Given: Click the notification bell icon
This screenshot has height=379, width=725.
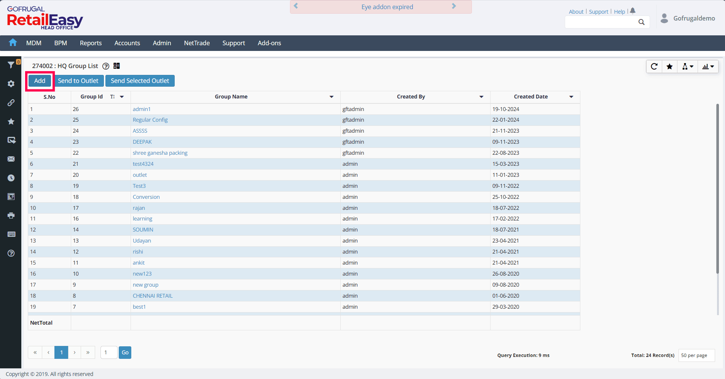Looking at the screenshot, I should (x=633, y=11).
